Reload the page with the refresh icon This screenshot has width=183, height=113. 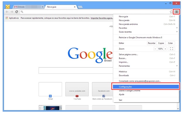pyautogui.click(x=17, y=12)
